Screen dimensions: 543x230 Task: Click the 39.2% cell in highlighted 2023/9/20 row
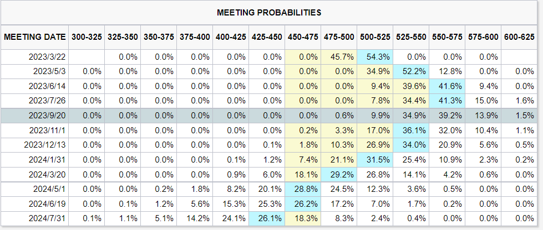(447, 116)
